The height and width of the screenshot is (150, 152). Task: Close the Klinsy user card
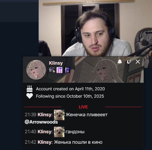tap(138, 62)
